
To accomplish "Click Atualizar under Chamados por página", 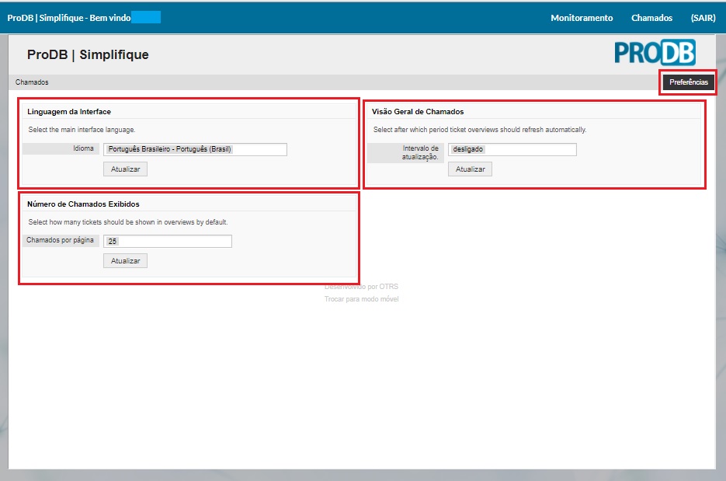I will coord(126,261).
